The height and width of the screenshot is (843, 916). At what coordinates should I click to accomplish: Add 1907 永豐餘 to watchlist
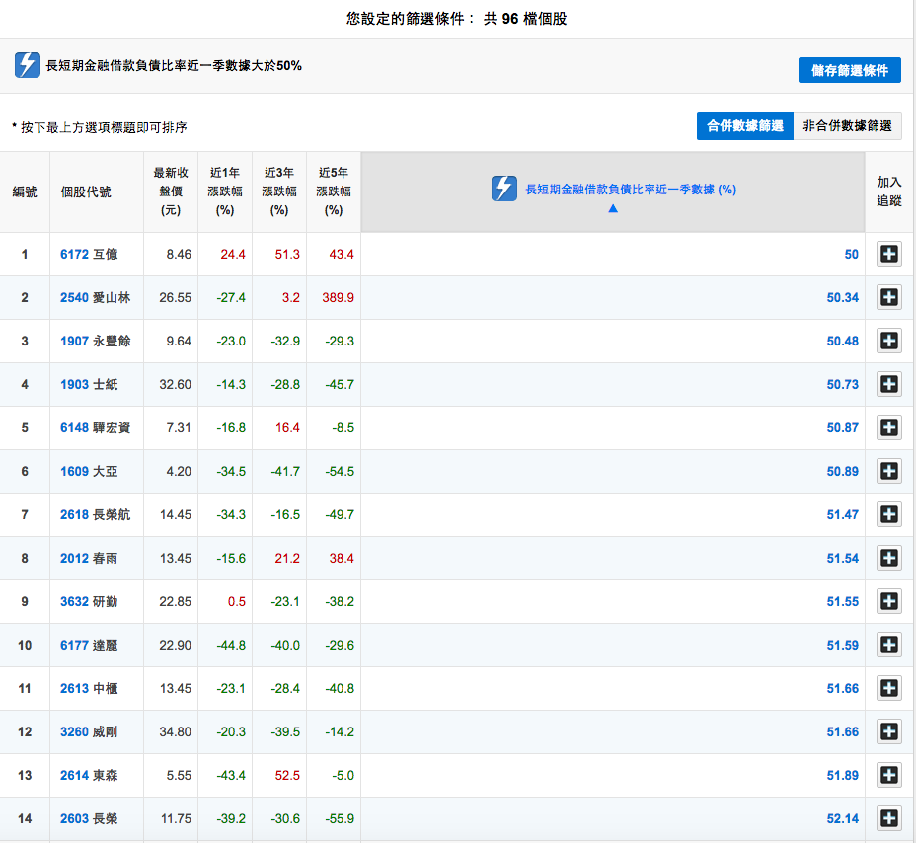[888, 341]
